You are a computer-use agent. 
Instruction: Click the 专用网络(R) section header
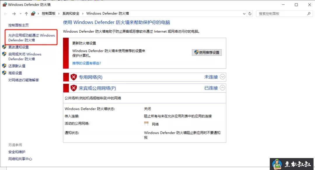(145, 77)
